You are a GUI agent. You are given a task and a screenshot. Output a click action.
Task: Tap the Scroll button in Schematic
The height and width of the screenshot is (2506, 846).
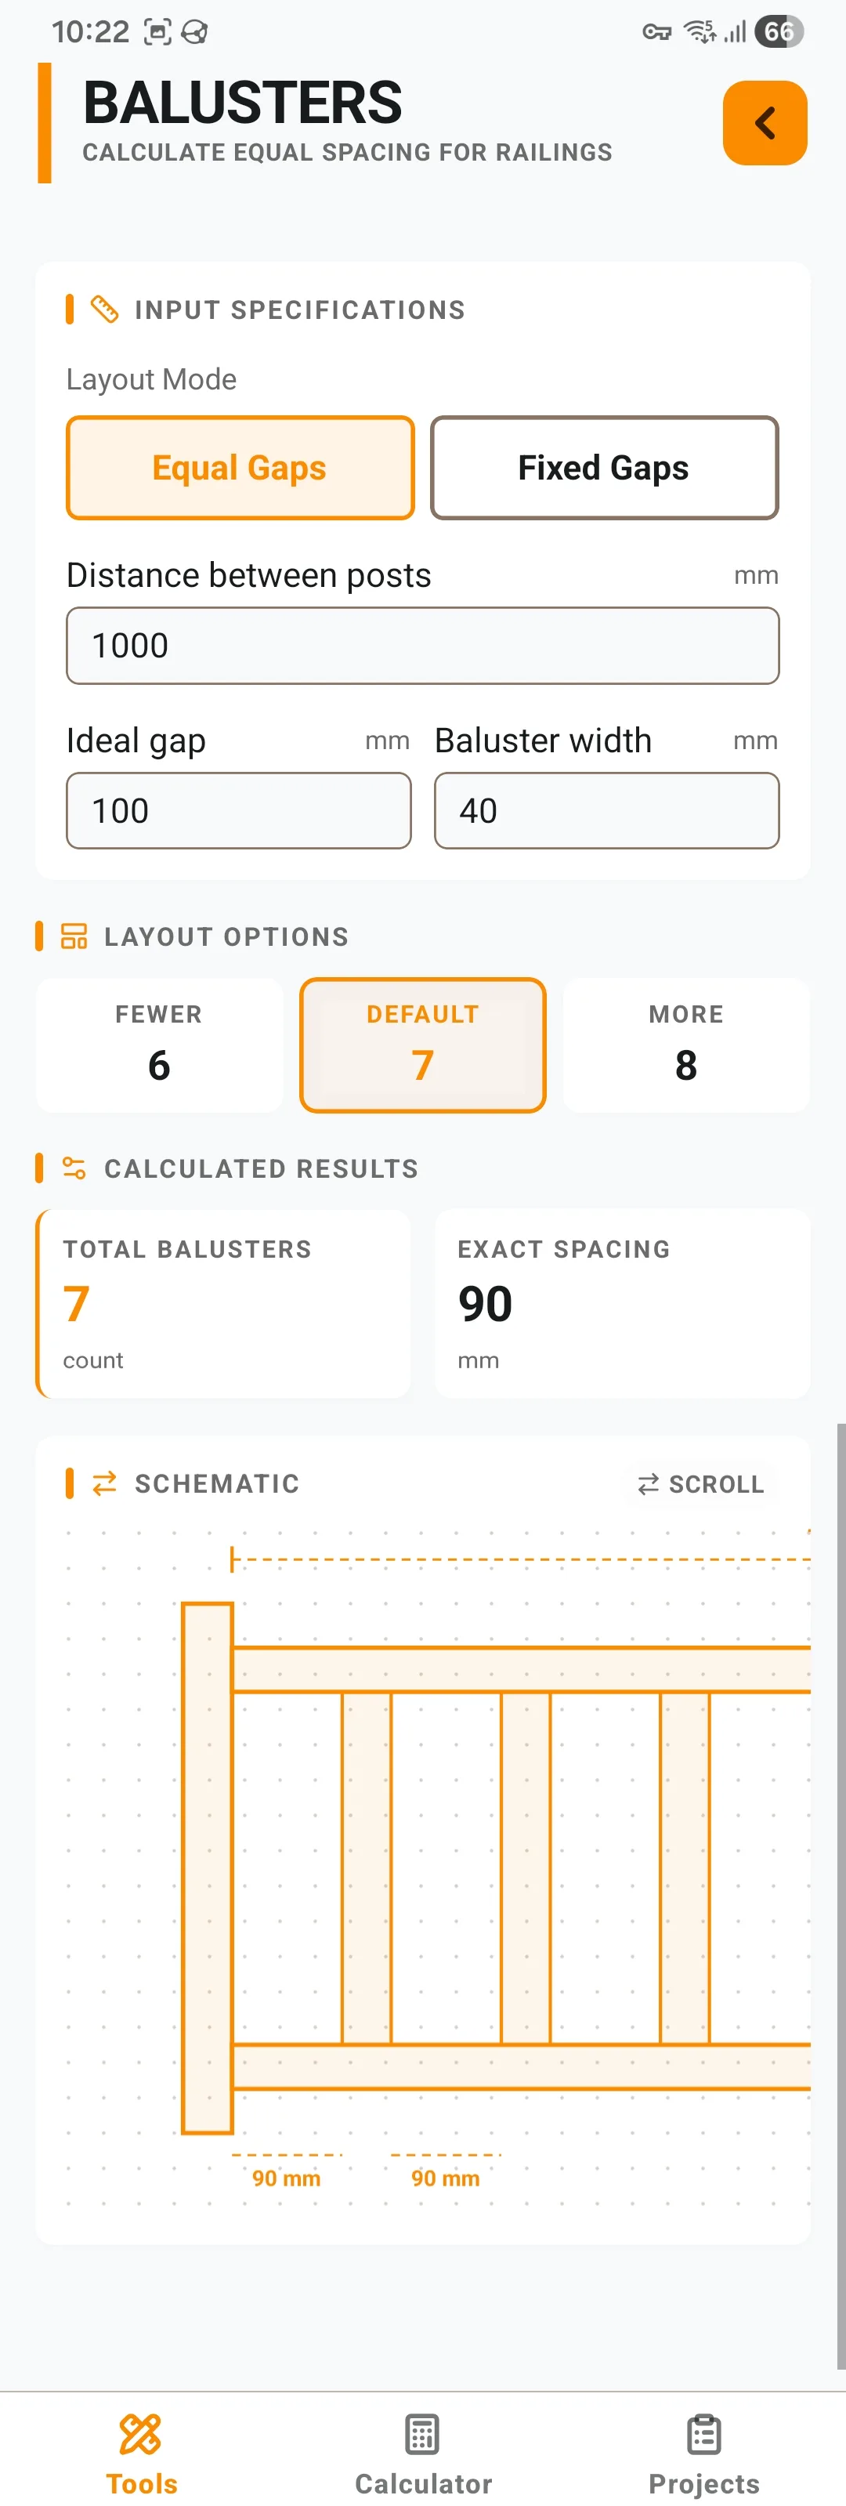(700, 1483)
